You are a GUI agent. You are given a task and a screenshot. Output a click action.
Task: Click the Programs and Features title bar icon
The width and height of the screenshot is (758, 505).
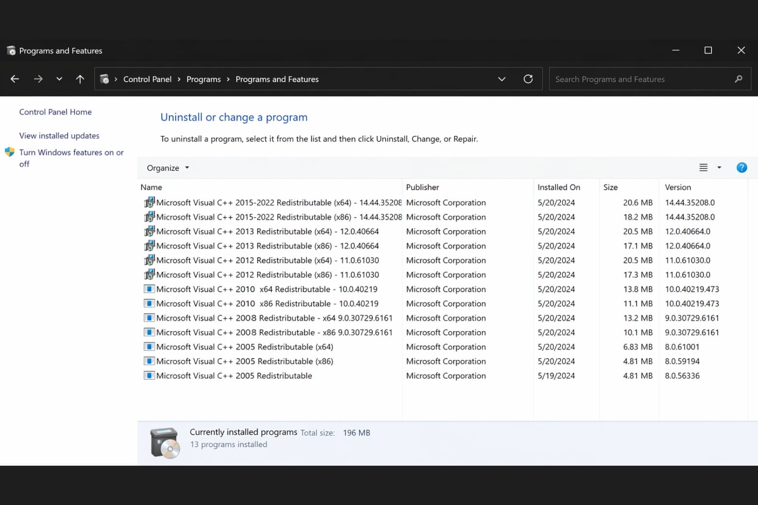click(11, 50)
